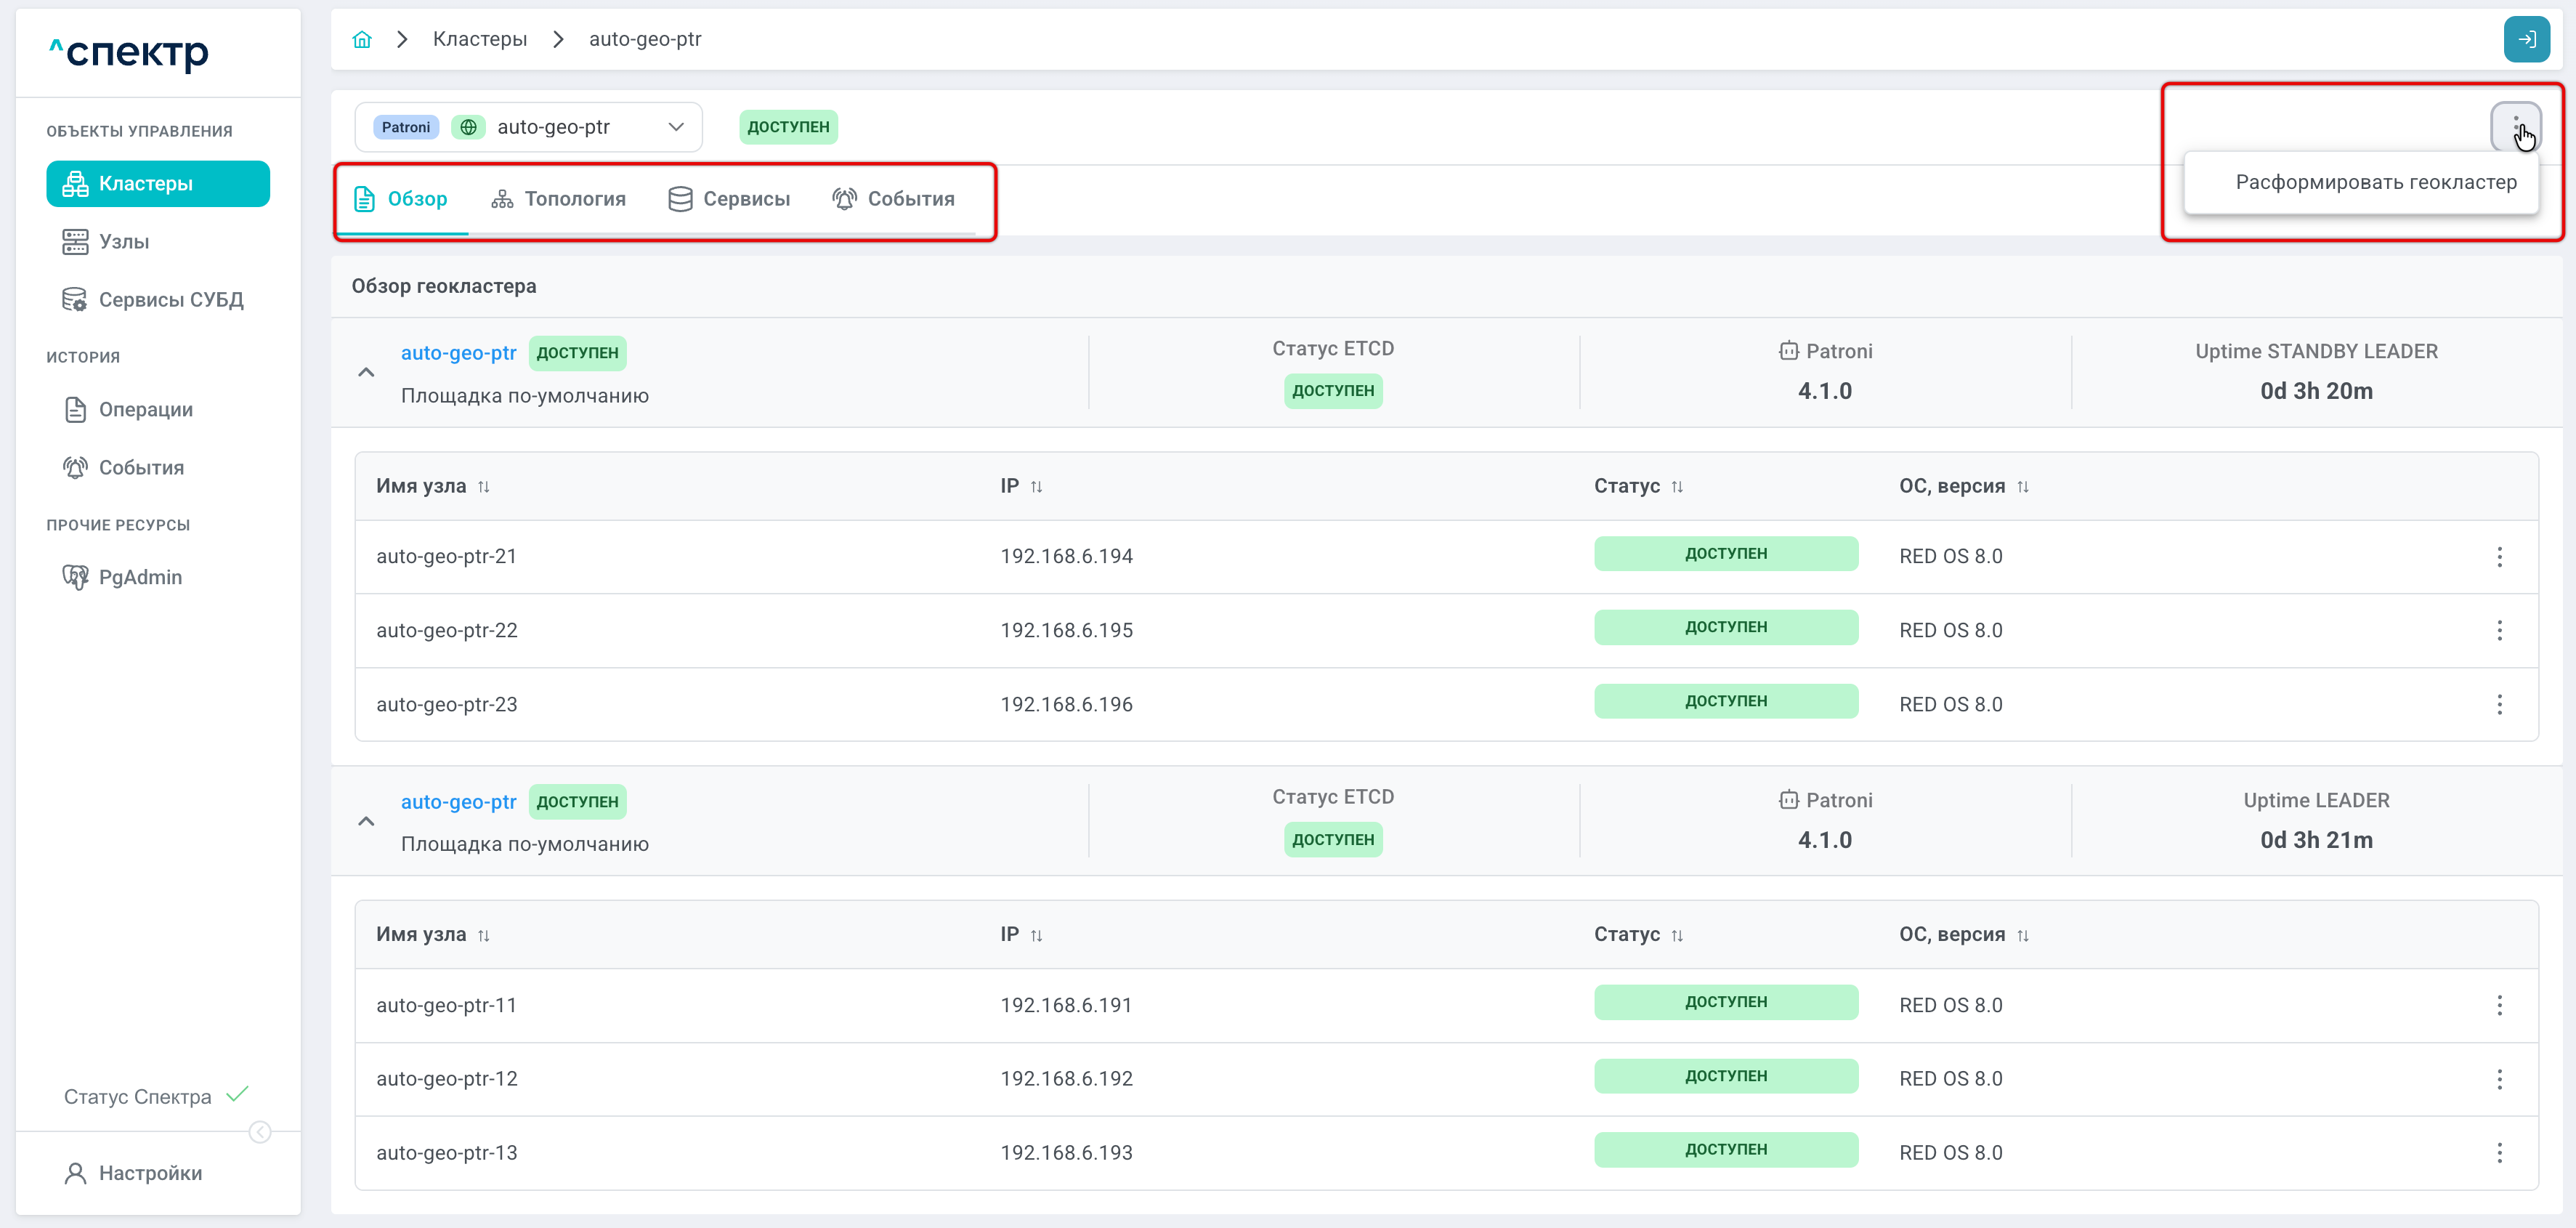Collapse the leader cluster section
Screen dimensions: 2576x1228
coord(366,822)
